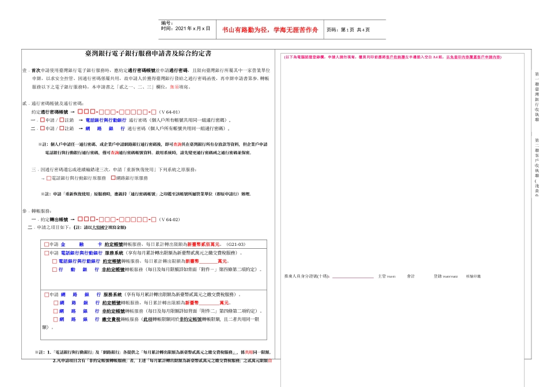Check 註銷 box for 網路銀行 通行密碼

[62, 128]
